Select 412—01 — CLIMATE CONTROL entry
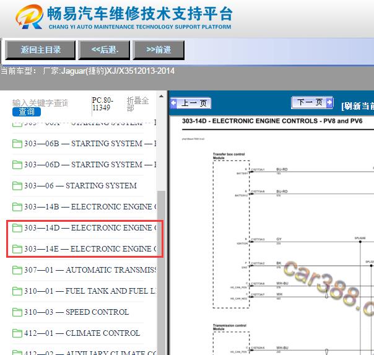Image resolution: width=374 pixels, height=355 pixels. (82, 333)
